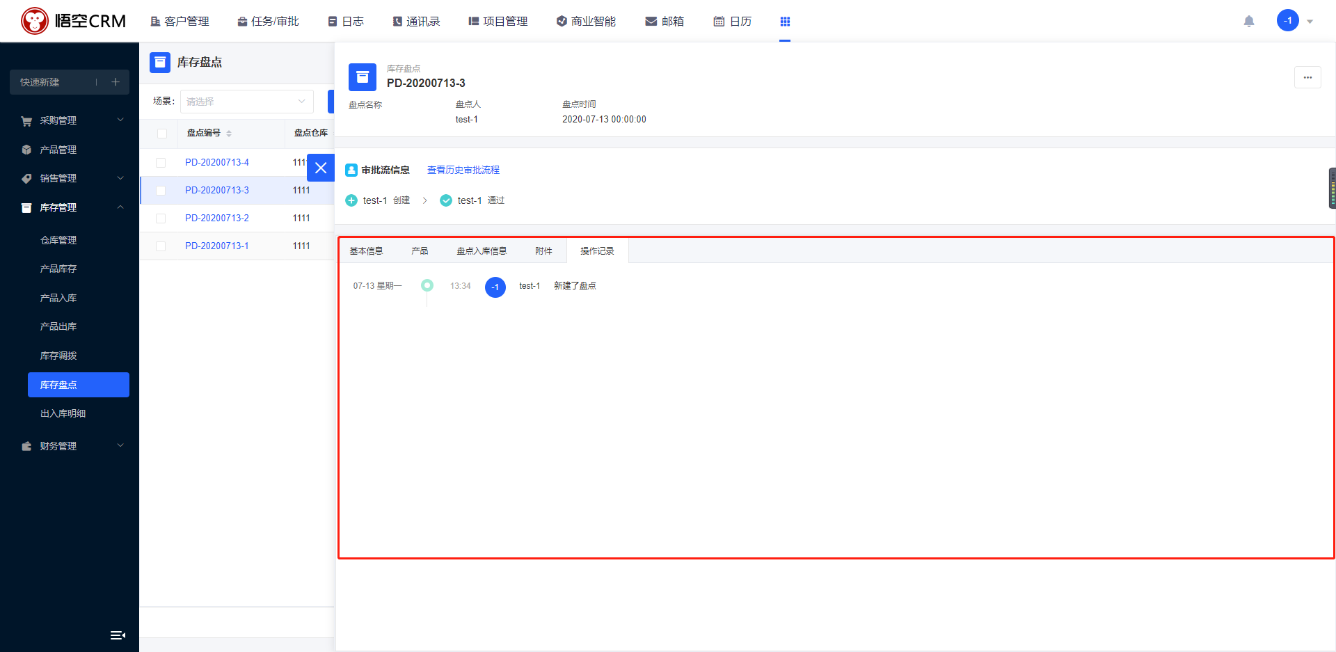Click the 13:34 timeline marker dot
Viewport: 1336px width, 652px height.
(427, 285)
